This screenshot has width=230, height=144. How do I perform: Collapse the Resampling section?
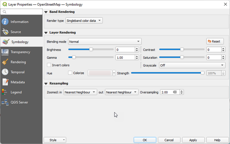pyautogui.click(x=46, y=83)
